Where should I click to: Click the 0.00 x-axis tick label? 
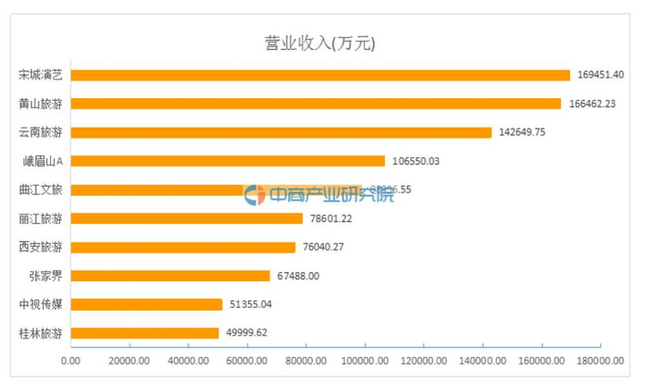(70, 362)
